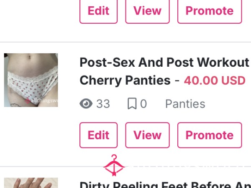Open the Dirty Peeling Feet title link
The width and height of the screenshot is (251, 188).
click(165, 185)
